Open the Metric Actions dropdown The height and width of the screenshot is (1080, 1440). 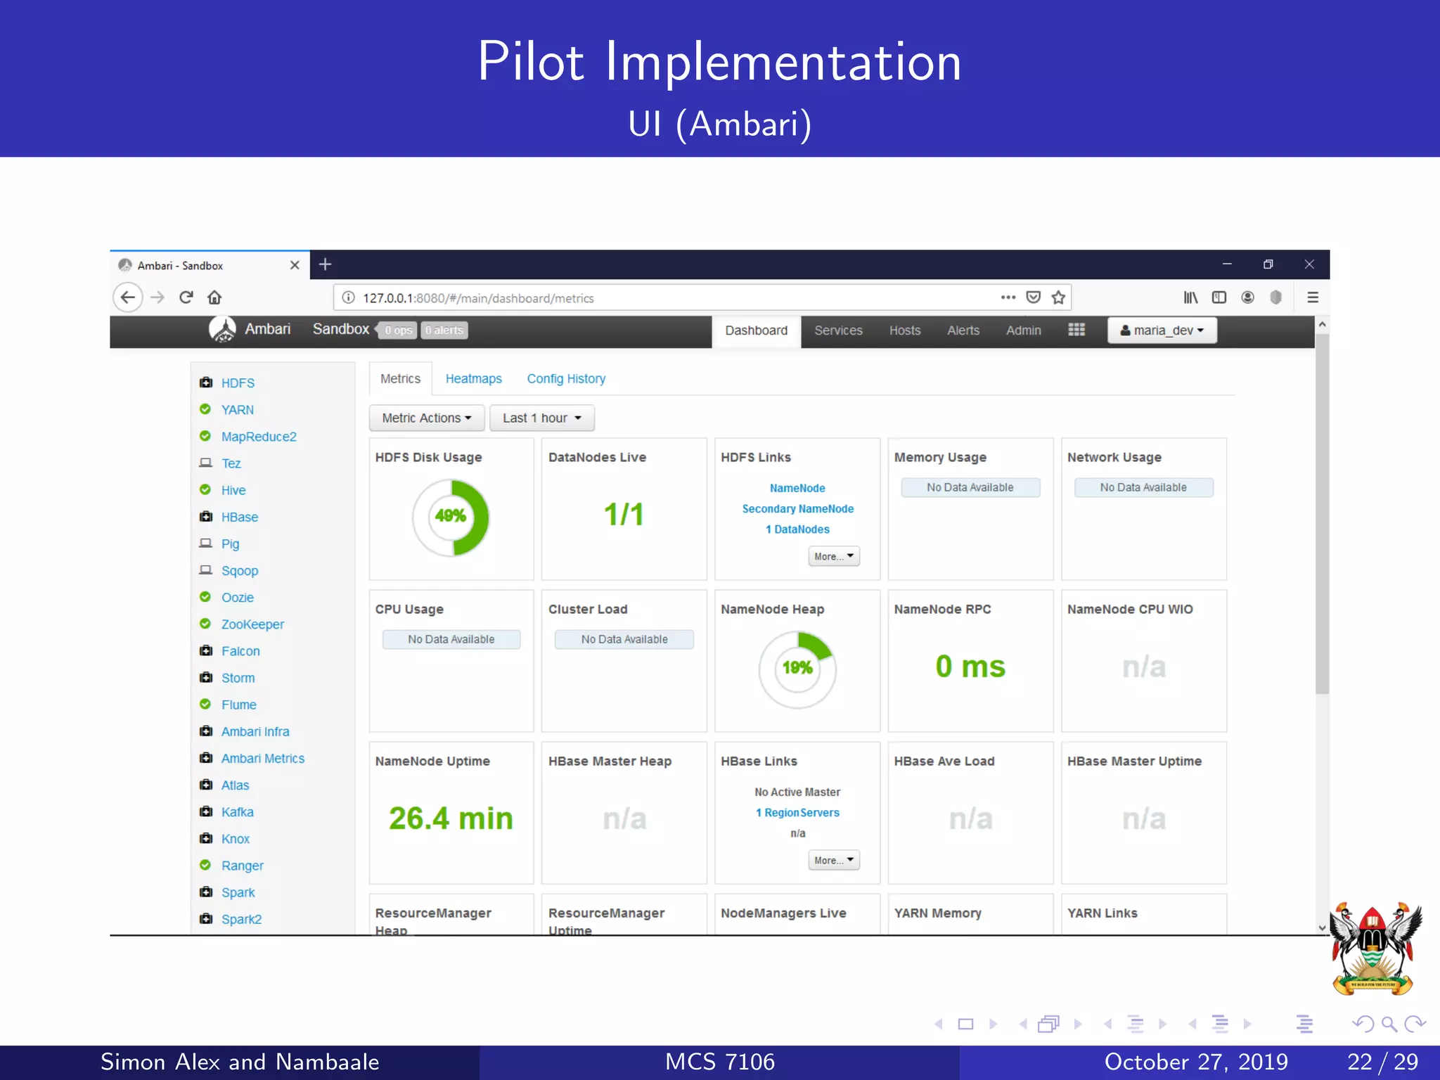click(x=427, y=418)
